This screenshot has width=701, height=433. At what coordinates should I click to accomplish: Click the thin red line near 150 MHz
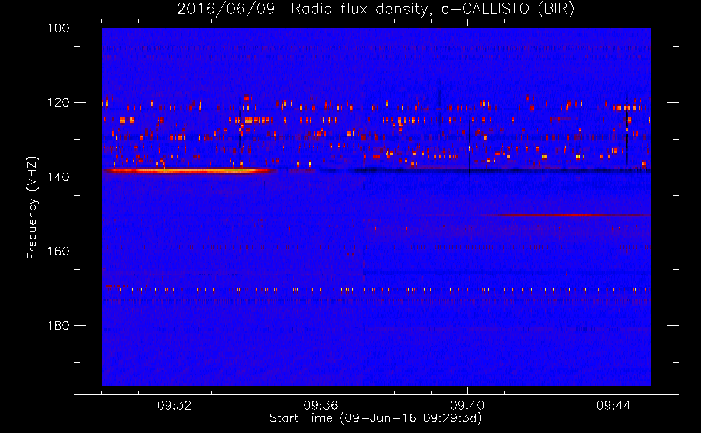[x=563, y=215]
